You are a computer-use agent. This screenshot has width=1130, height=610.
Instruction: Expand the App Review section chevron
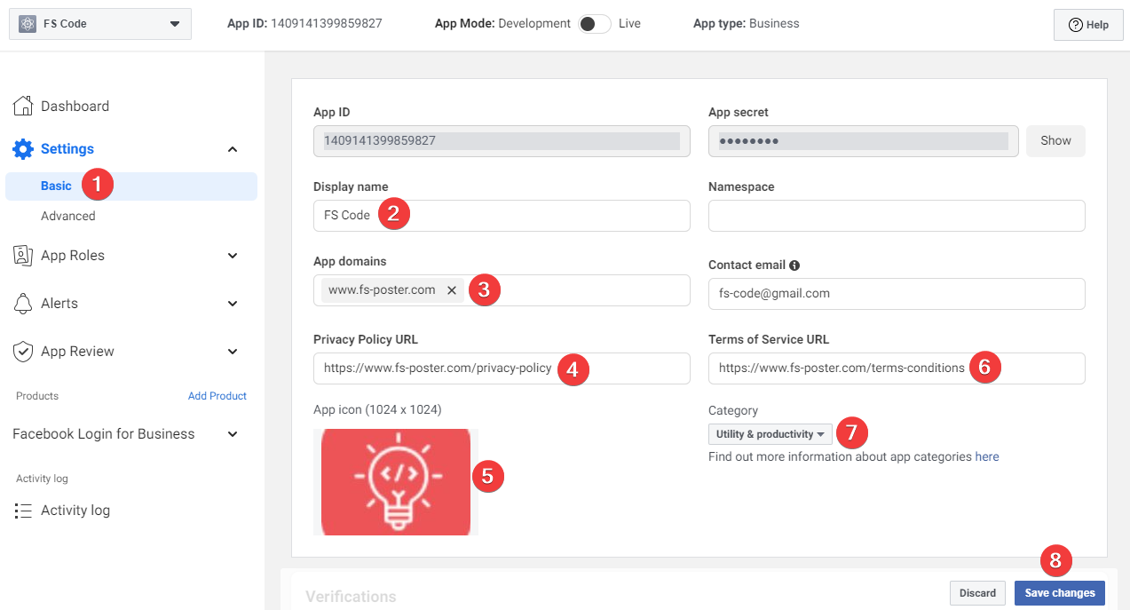(x=233, y=352)
